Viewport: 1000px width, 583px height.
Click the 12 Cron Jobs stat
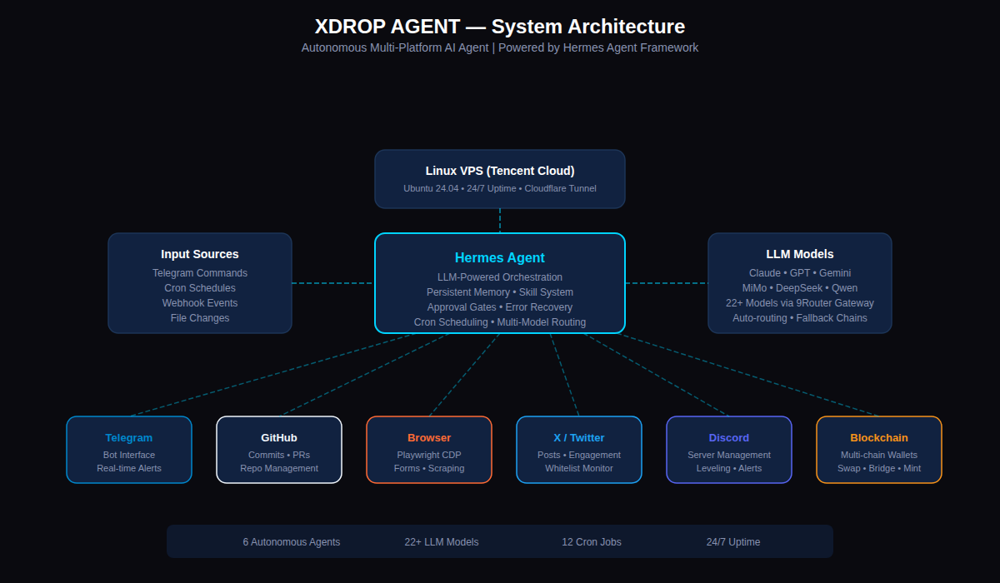pyautogui.click(x=592, y=542)
